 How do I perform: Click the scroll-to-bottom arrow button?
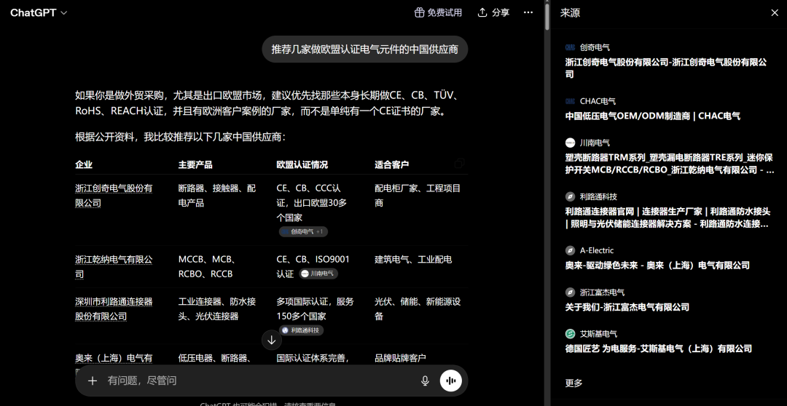[x=272, y=340]
